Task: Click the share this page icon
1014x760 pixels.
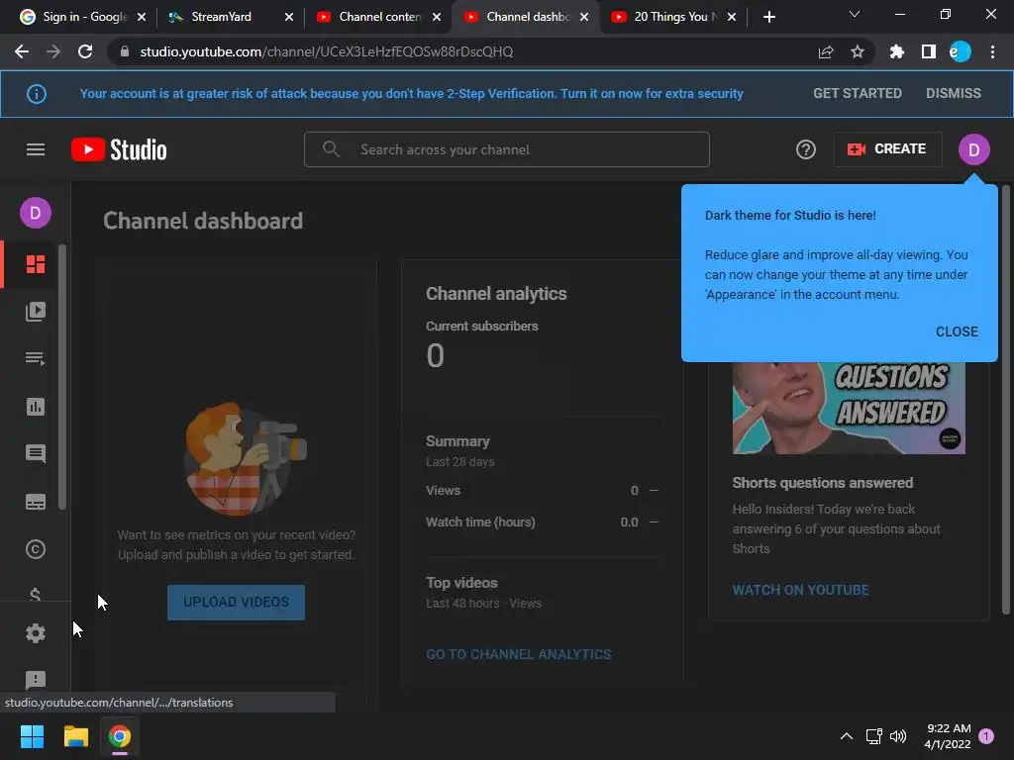Action: click(x=825, y=51)
